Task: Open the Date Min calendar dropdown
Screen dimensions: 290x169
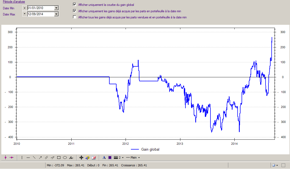Action: [x=56, y=8]
